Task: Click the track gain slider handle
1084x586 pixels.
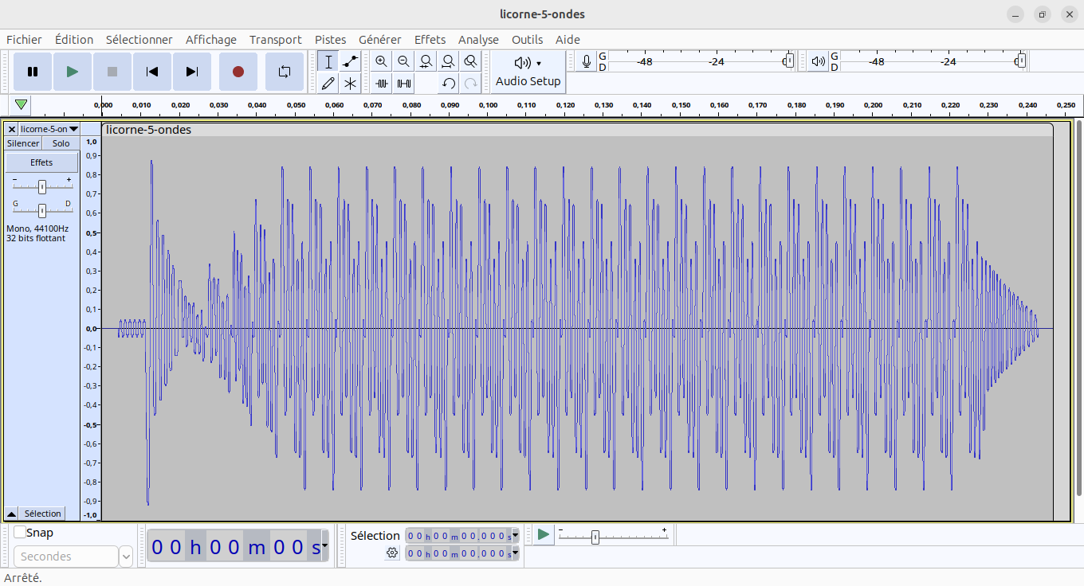Action: click(42, 186)
